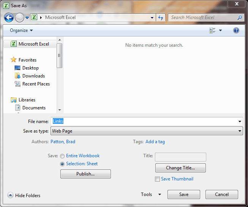Click the Desktop monitor icon
This screenshot has width=248, height=207.
17,68
